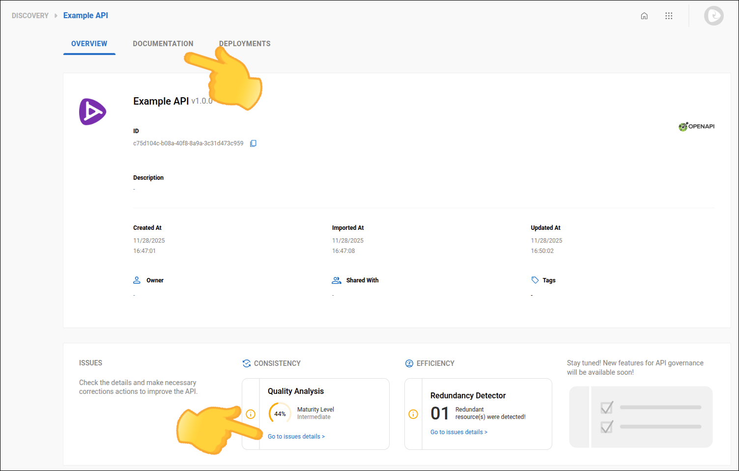Screen dimensions: 739x471
Task: Copy the API ID to clipboard
Action: click(x=253, y=143)
